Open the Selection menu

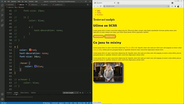14,1
